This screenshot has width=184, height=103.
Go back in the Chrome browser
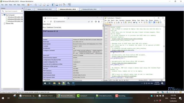pyautogui.click(x=45, y=22)
